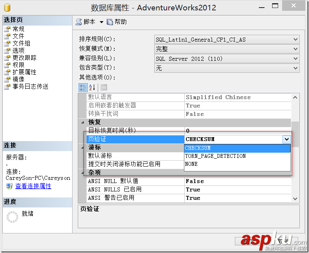Select the 选项 page

pyautogui.click(x=18, y=50)
